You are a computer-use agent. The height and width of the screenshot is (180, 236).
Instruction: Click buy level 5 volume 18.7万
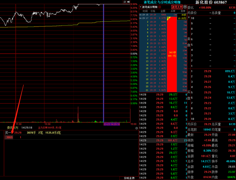(231, 93)
